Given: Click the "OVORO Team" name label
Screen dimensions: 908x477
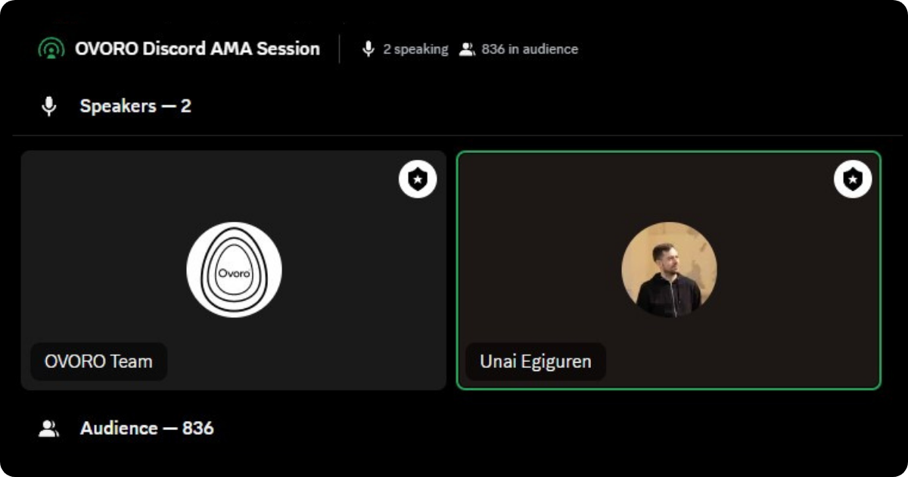Looking at the screenshot, I should pos(98,361).
